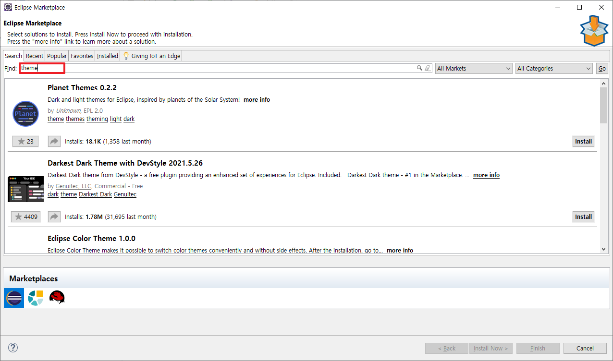Viewport: 613px width, 361px height.
Task: Click 'theme' tag under Planet Themes
Action: pyautogui.click(x=56, y=119)
